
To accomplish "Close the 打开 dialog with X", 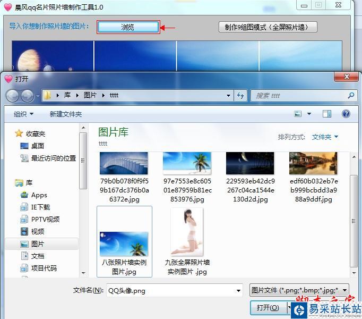I will (346, 77).
